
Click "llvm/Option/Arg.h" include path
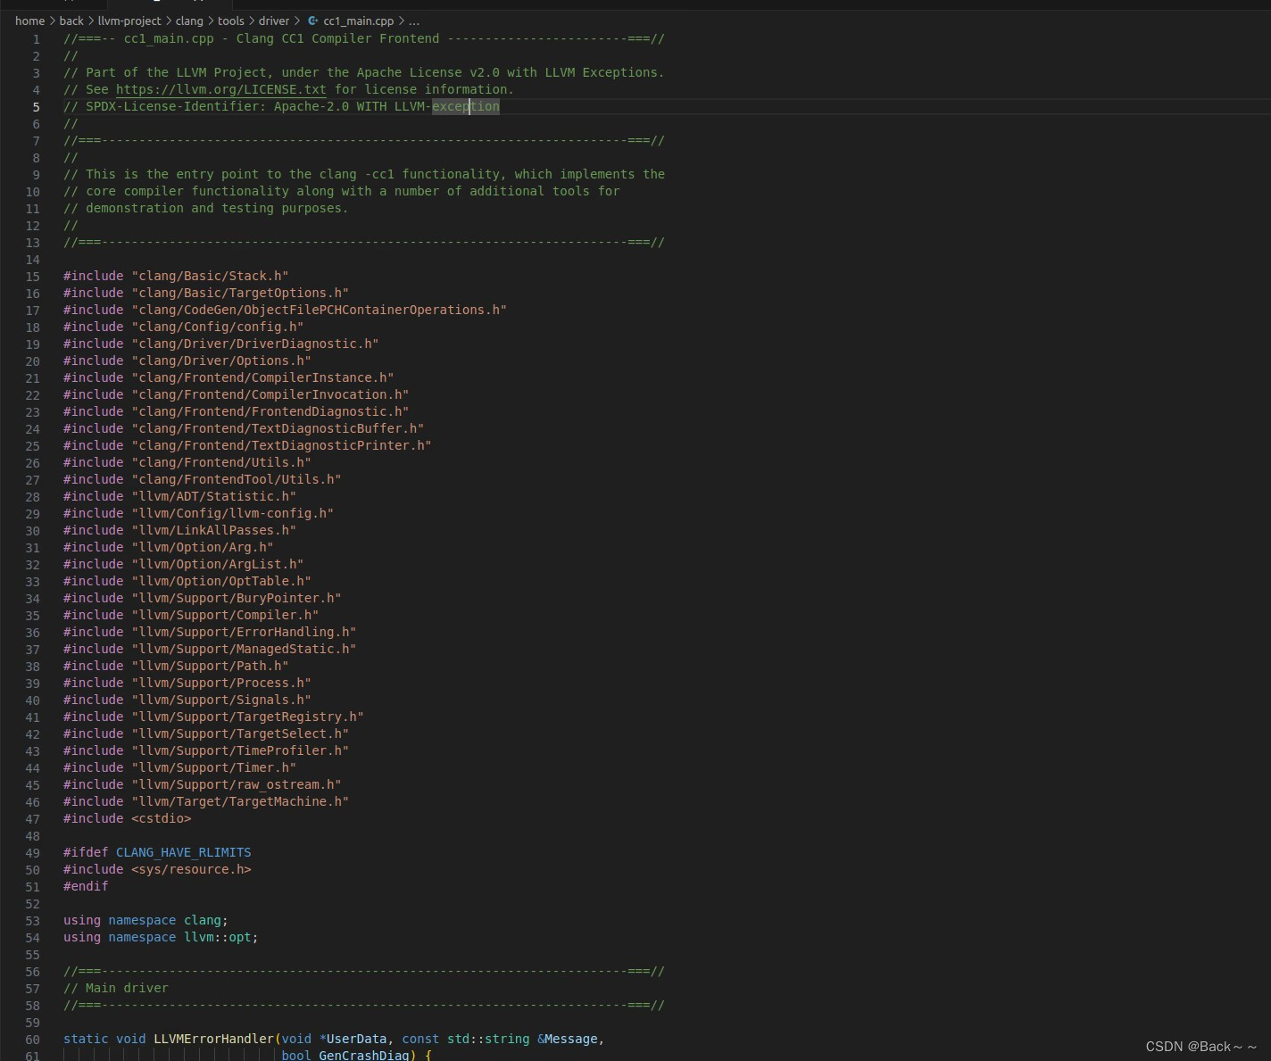[x=203, y=547]
